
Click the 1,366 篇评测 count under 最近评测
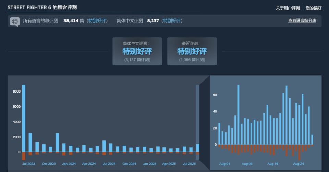point(192,60)
